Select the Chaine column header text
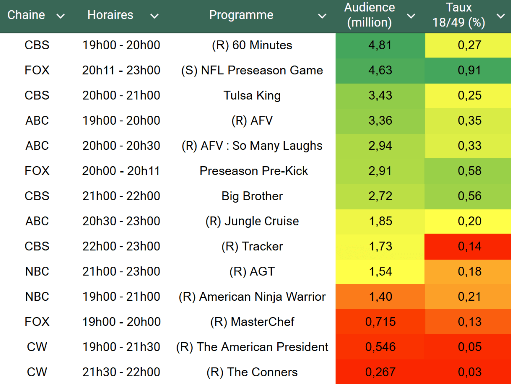Screen dimensions: 511x384 [26, 15]
